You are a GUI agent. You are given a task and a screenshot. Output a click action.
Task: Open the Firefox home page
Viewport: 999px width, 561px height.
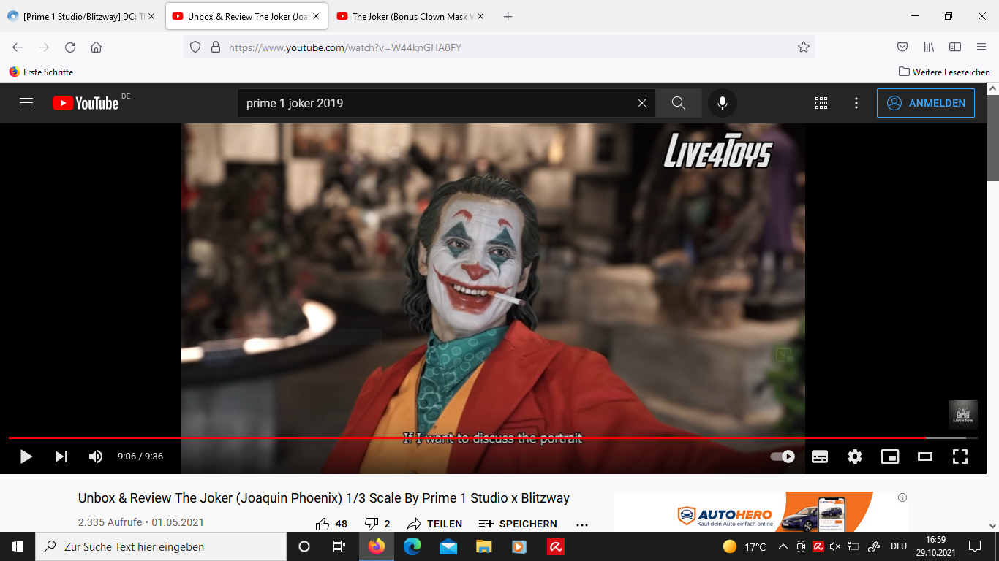click(x=96, y=47)
